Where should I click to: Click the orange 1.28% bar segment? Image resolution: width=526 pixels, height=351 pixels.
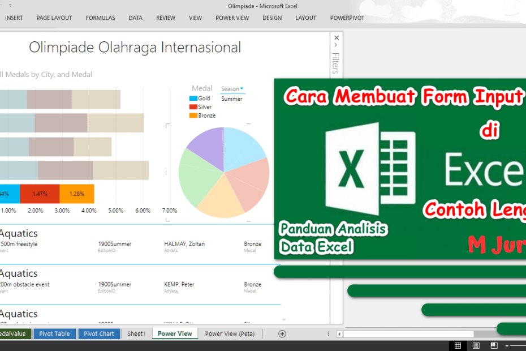pos(77,194)
